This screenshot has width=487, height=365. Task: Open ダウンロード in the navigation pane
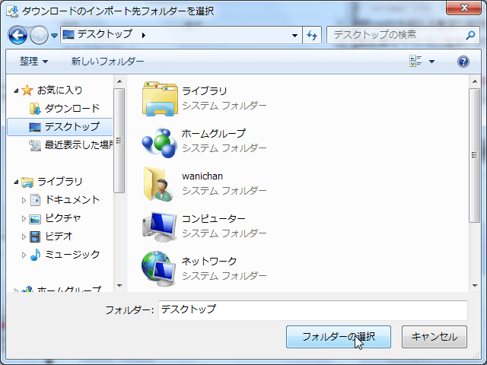(72, 108)
